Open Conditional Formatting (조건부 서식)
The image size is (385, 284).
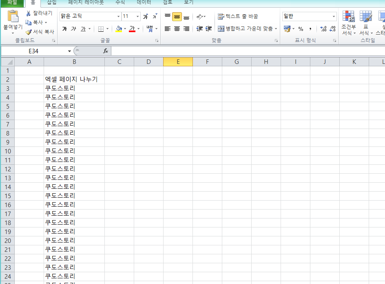(349, 23)
